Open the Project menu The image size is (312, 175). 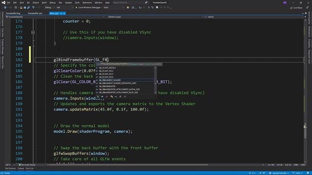tap(36, 2)
